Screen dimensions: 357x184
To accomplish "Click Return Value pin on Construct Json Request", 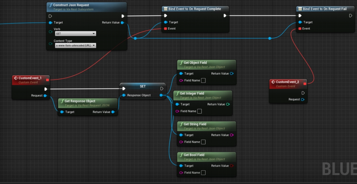I will tap(122, 23).
